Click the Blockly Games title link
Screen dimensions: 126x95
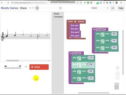click(9, 8)
